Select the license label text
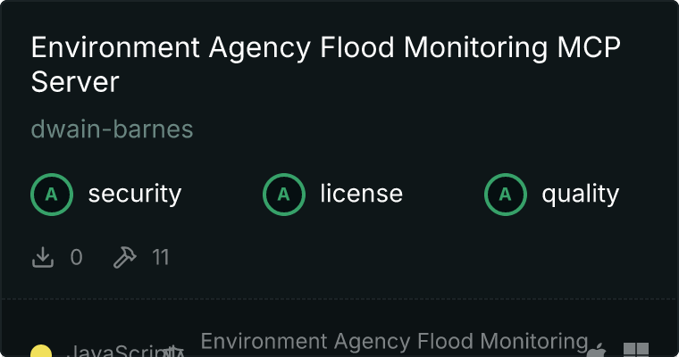The image size is (679, 357). coord(361,194)
